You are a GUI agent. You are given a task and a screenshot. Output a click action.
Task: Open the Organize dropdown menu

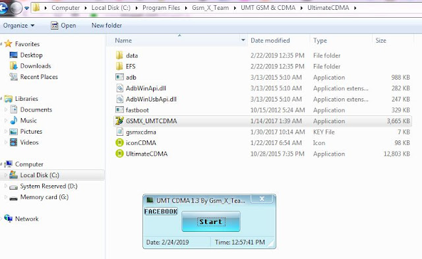coord(18,25)
